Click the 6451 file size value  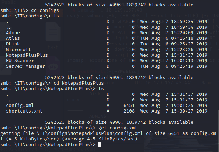pos(129,106)
